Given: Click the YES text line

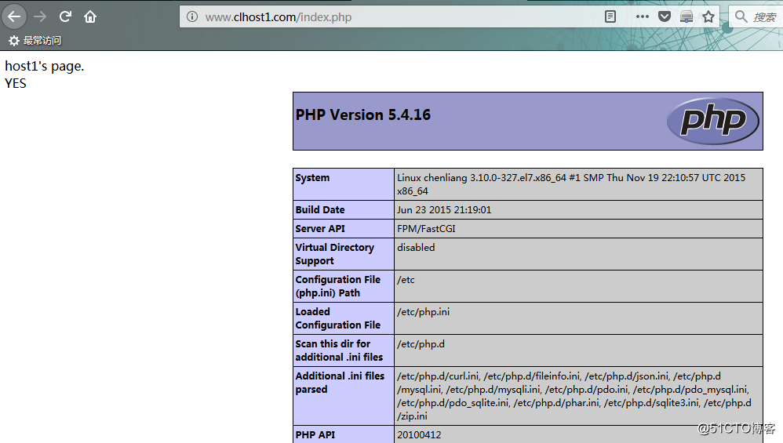Looking at the screenshot, I should coord(16,83).
